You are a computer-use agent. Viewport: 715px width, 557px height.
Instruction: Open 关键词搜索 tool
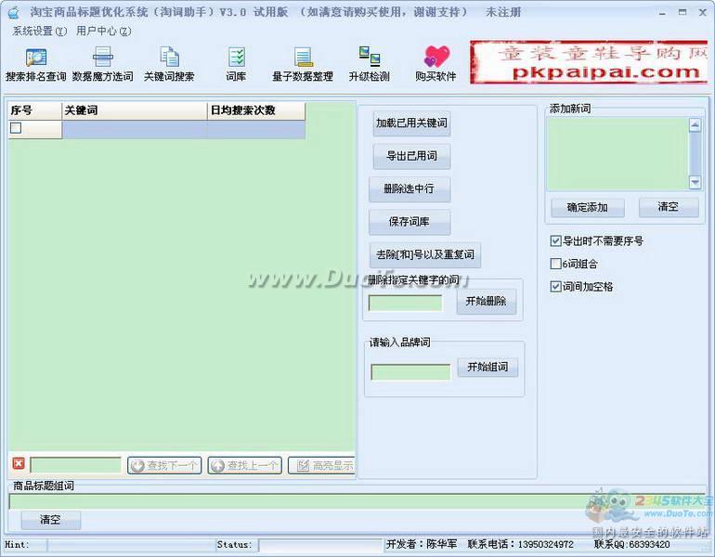169,63
